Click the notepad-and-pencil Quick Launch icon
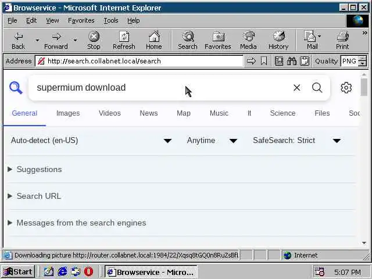The image size is (372, 279). point(49,271)
